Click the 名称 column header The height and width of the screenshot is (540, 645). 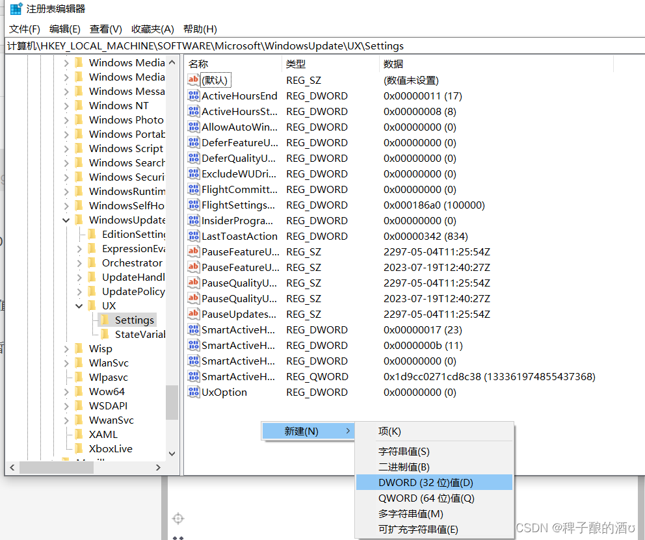[233, 64]
